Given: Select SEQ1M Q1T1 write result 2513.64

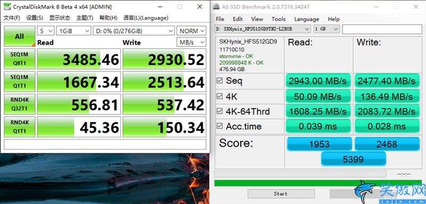Looking at the screenshot, I should coord(165,82).
